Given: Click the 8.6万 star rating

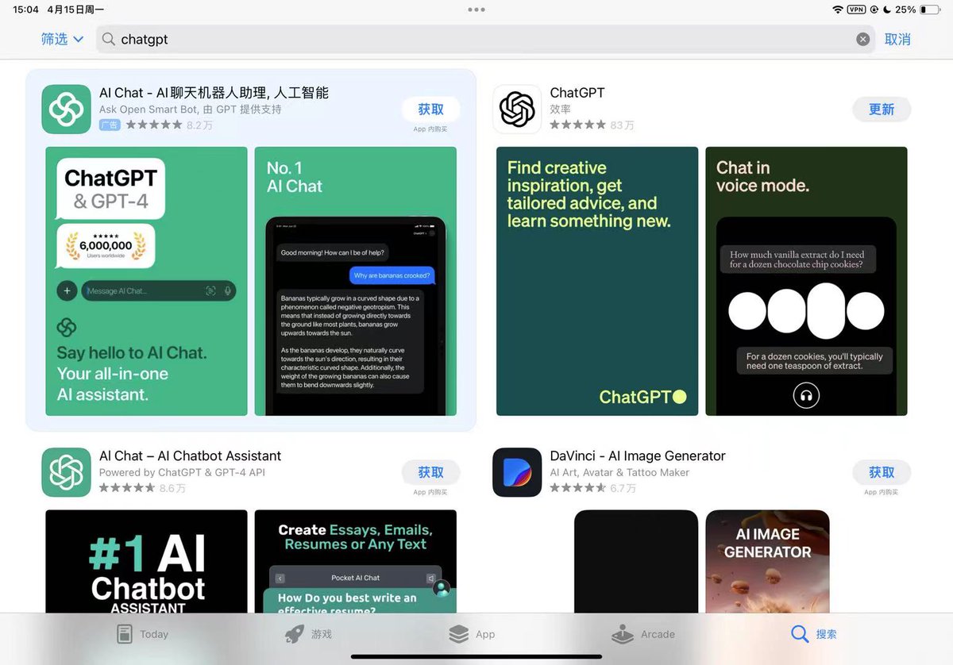Looking at the screenshot, I should pyautogui.click(x=142, y=488).
